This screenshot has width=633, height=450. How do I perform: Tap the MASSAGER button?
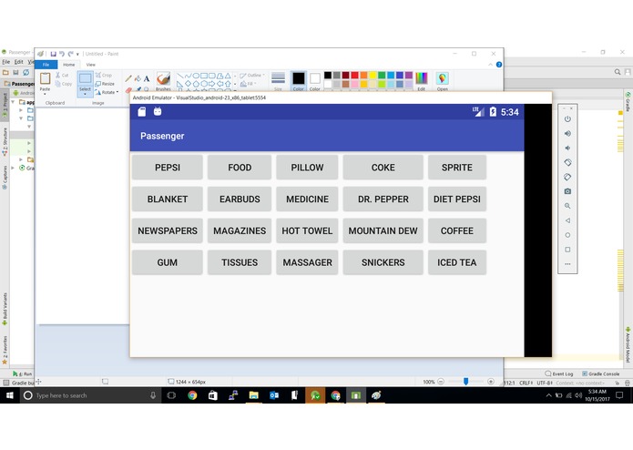[x=307, y=262]
